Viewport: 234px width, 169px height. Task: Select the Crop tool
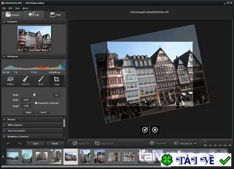57,81
